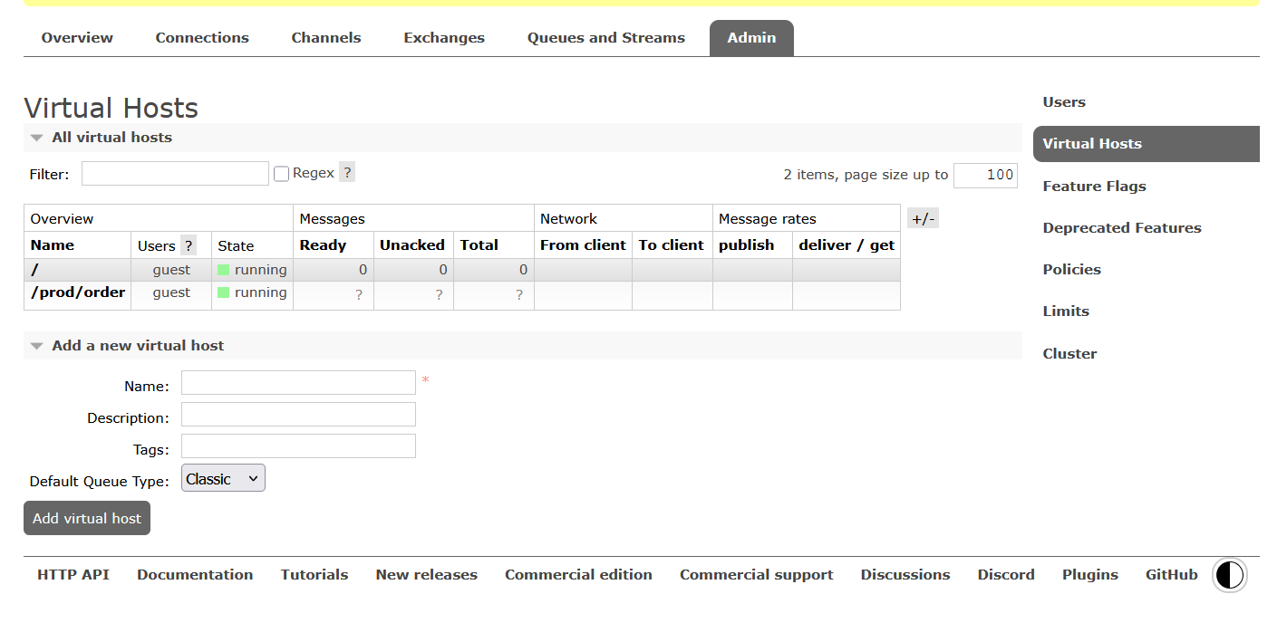Focus the new virtual host Name field

pos(298,383)
